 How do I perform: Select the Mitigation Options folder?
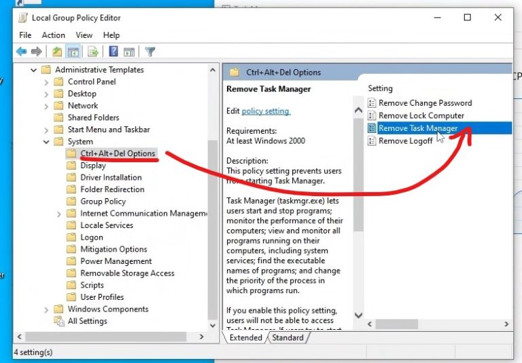(114, 249)
